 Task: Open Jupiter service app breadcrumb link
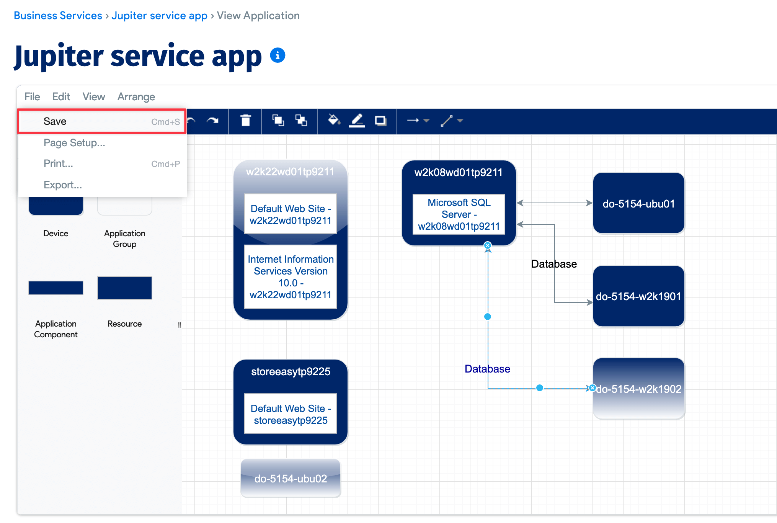coord(159,16)
